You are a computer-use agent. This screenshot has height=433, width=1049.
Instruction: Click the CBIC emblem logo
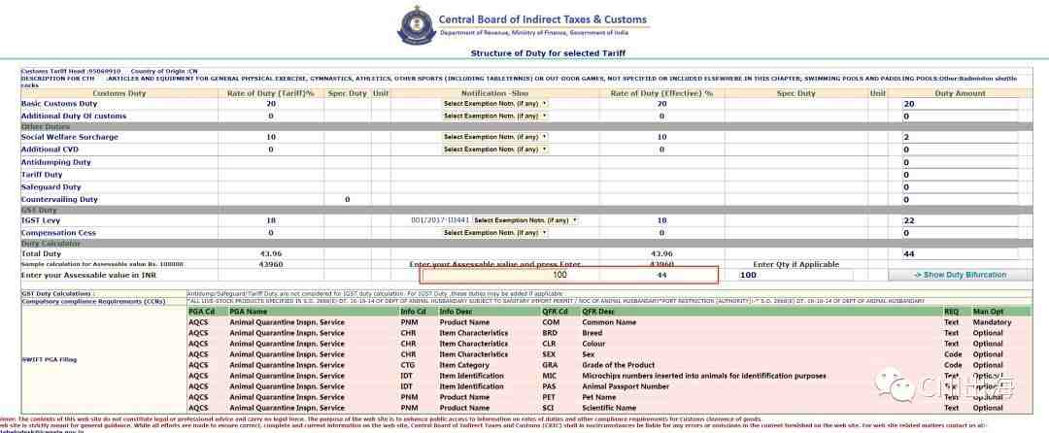[416, 27]
